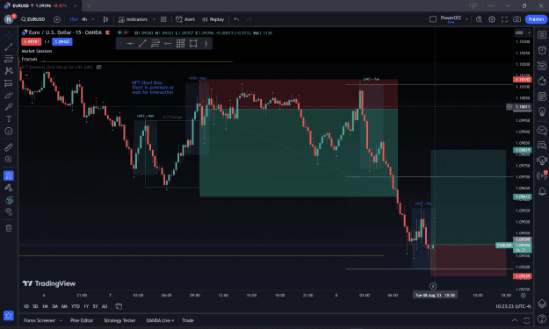Enter fullscreen mode

click(504, 19)
